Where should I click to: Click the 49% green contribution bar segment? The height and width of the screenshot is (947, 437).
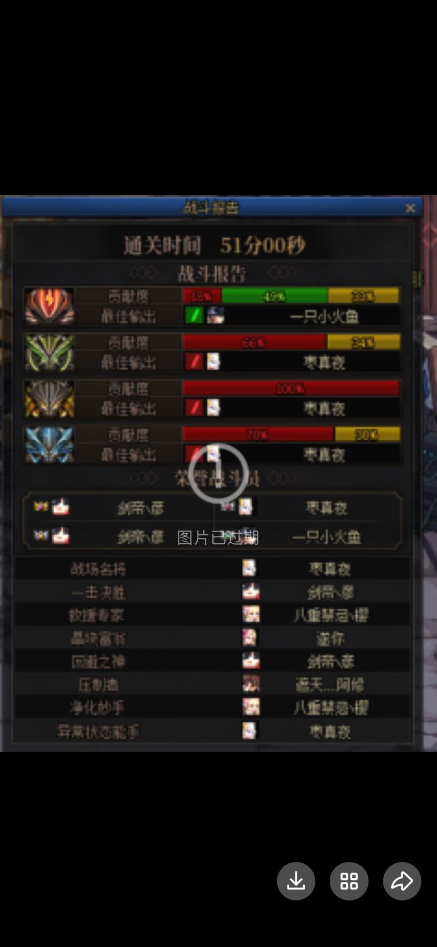pos(274,295)
